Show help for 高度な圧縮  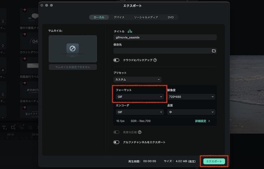(140, 132)
